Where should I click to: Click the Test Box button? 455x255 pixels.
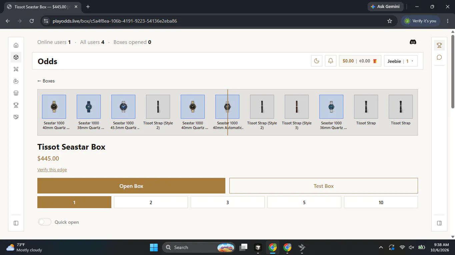click(x=324, y=186)
